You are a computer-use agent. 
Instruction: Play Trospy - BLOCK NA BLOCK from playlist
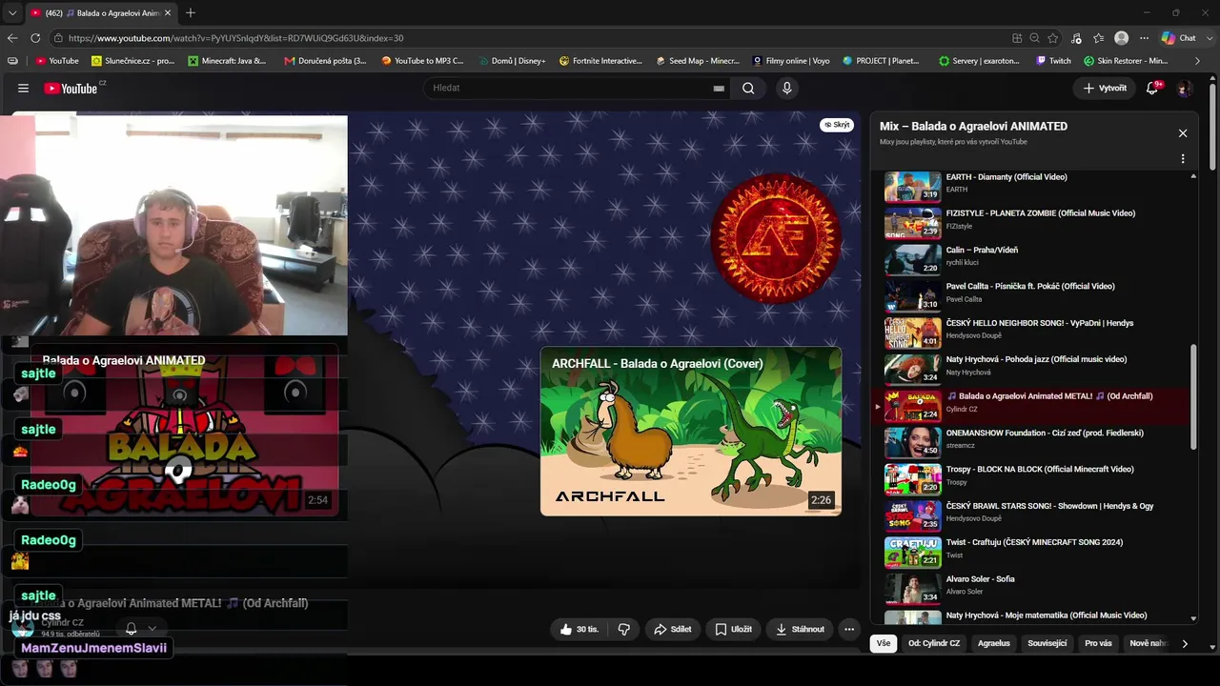(x=1033, y=478)
